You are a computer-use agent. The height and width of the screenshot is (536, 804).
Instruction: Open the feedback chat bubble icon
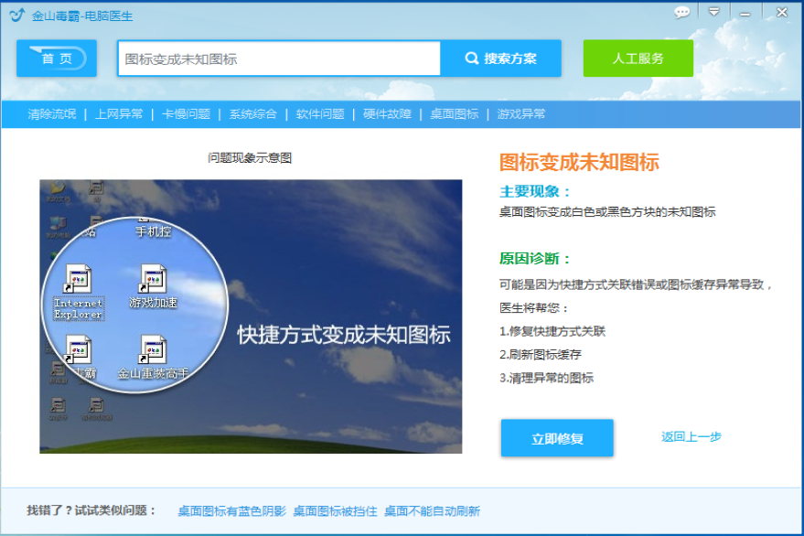click(x=682, y=12)
